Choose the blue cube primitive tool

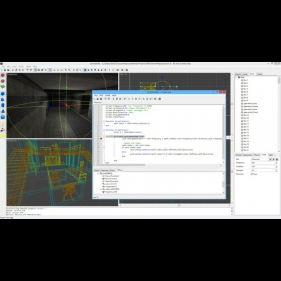3,93
